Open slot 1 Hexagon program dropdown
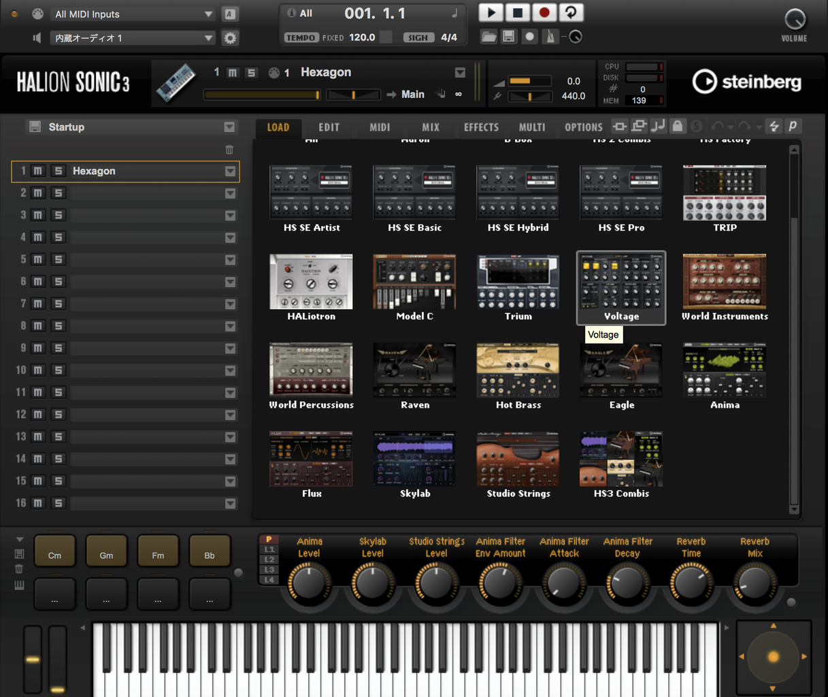The image size is (828, 697). coord(230,172)
